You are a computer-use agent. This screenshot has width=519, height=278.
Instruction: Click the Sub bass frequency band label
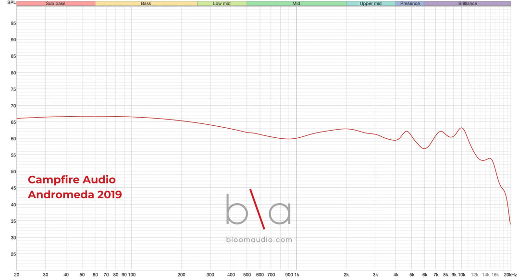[56, 4]
